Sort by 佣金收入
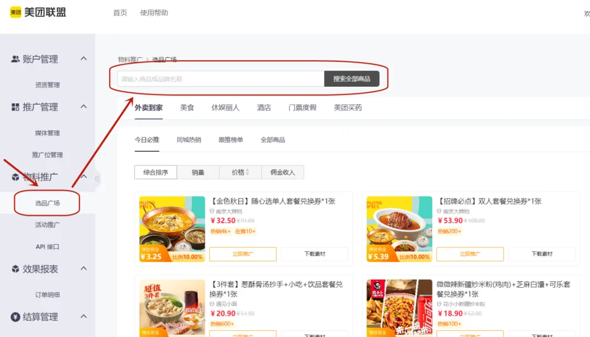 282,172
